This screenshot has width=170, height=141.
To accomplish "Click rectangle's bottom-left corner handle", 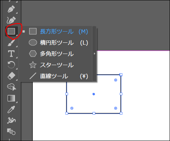I will (x=67, y=113).
